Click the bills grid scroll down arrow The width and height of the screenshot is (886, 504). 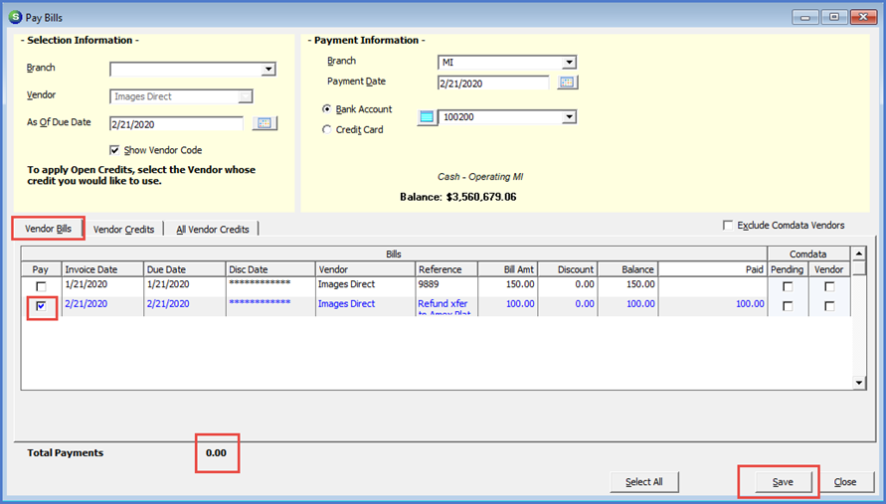pos(860,383)
